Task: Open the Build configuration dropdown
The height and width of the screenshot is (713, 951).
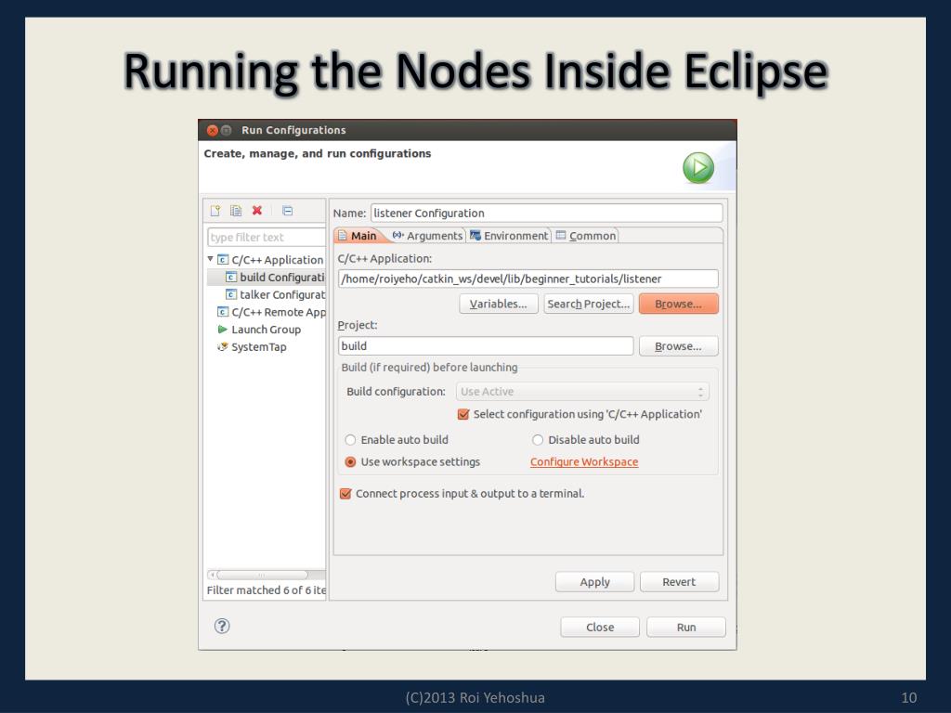Action: click(x=582, y=392)
